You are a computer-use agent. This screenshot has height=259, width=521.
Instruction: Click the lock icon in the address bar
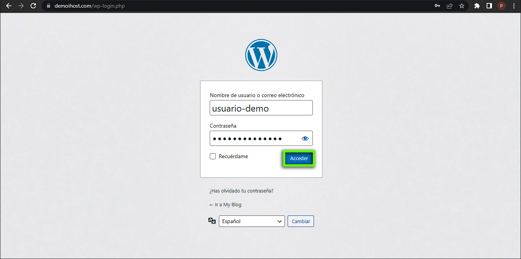tap(48, 6)
